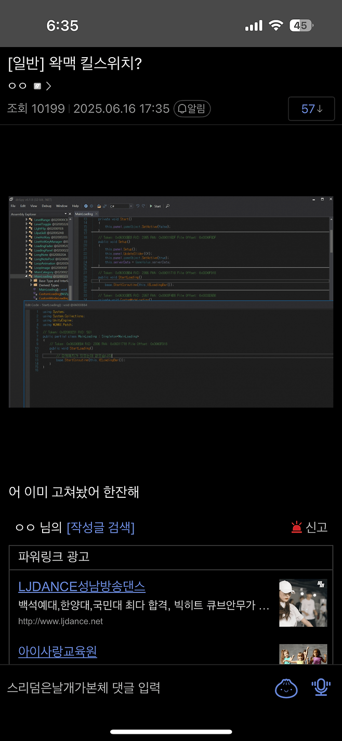Open the 아이사랑교육원 ad link

(58, 652)
